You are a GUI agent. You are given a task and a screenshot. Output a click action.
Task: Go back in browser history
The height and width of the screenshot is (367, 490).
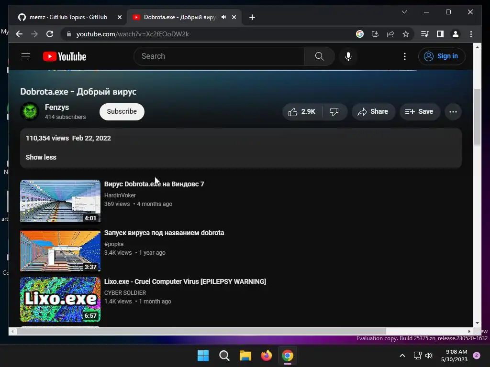pyautogui.click(x=19, y=34)
